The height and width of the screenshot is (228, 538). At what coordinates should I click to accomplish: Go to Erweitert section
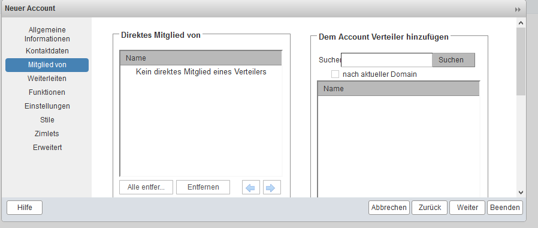click(47, 148)
